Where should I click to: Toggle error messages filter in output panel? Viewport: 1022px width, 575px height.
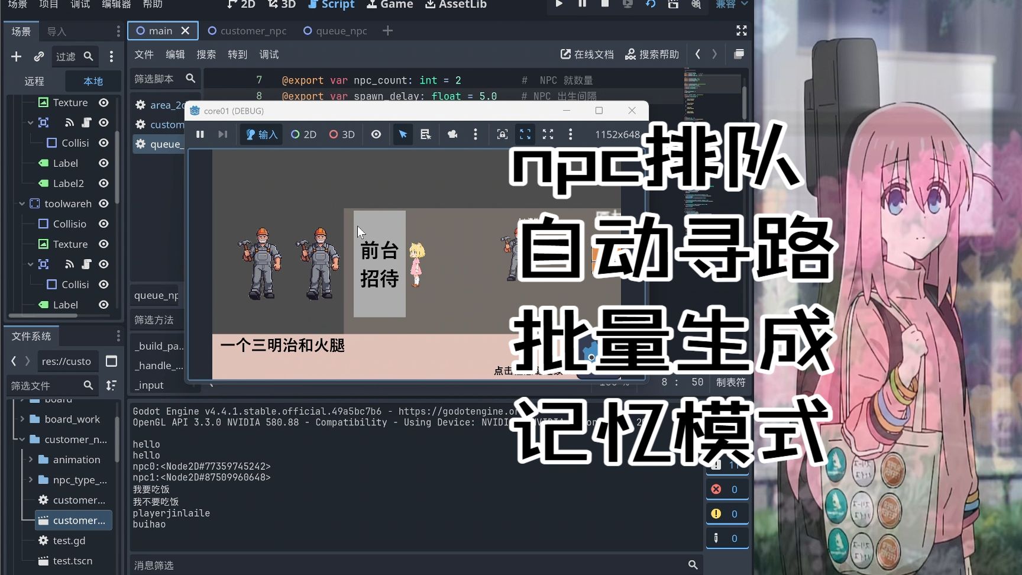pos(727,489)
